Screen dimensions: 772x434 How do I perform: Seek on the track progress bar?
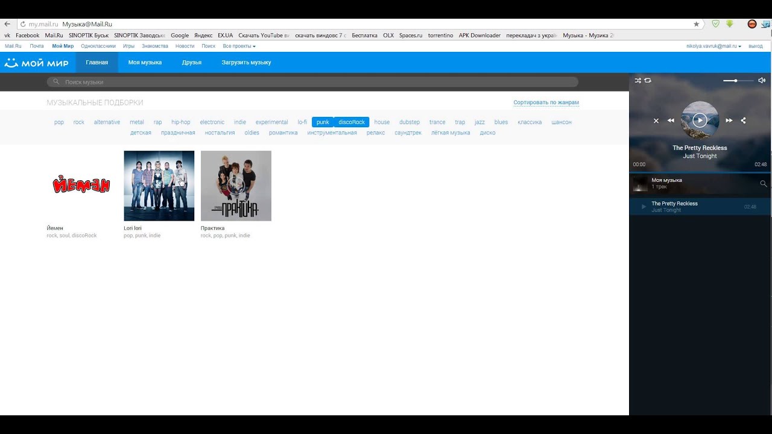pyautogui.click(x=700, y=172)
